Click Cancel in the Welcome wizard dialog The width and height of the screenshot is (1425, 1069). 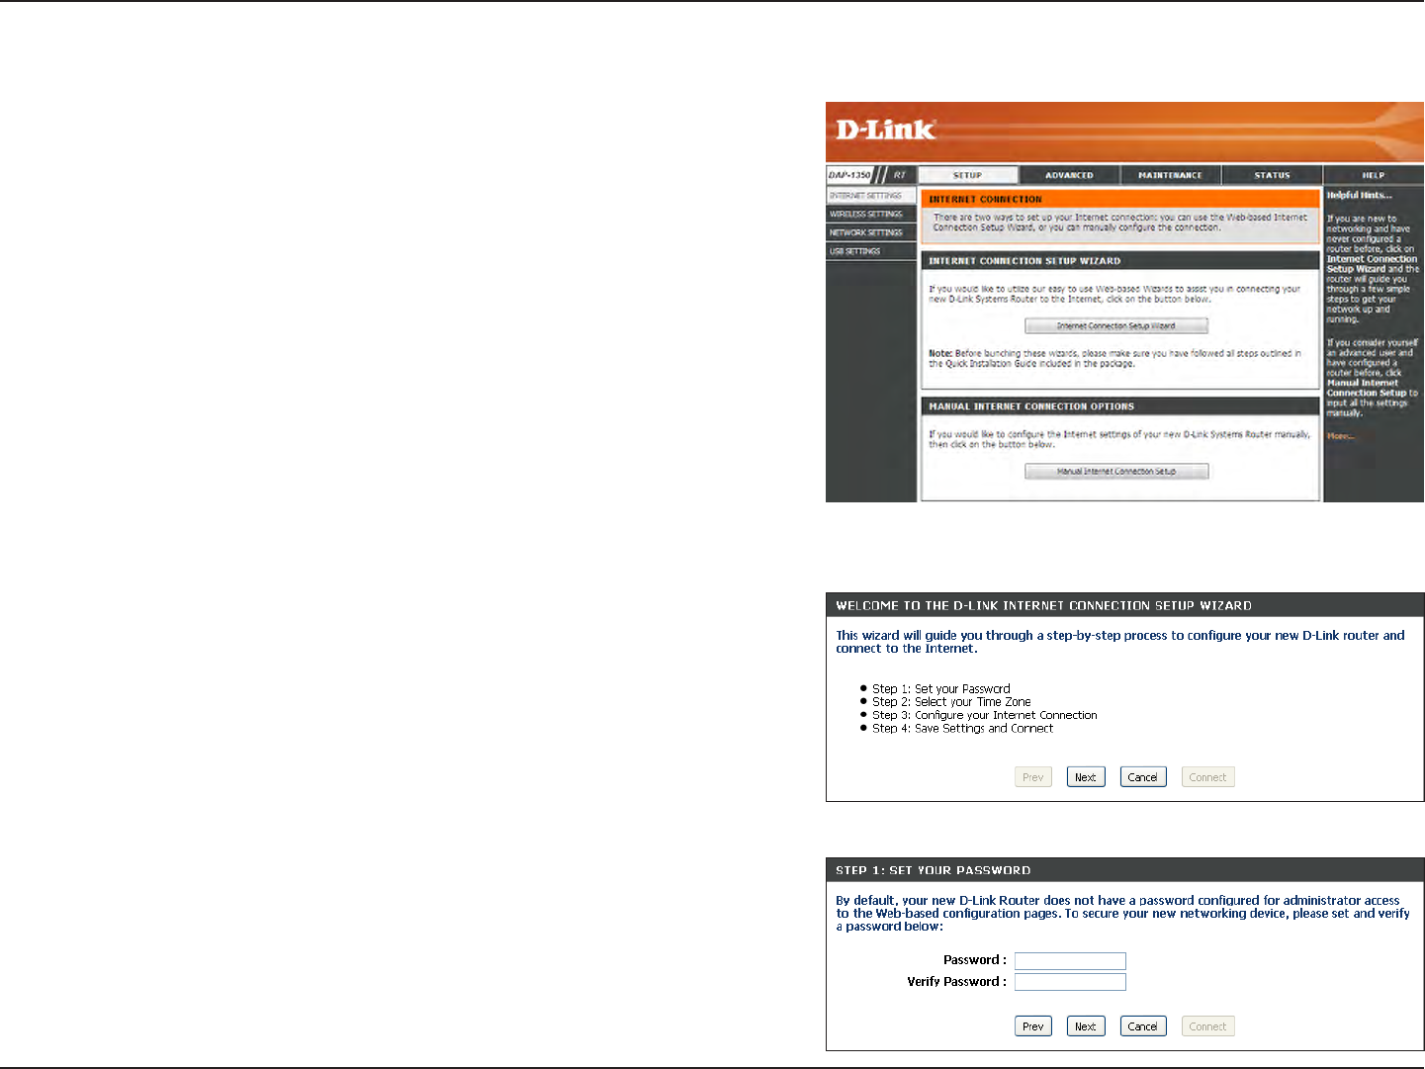click(1143, 777)
